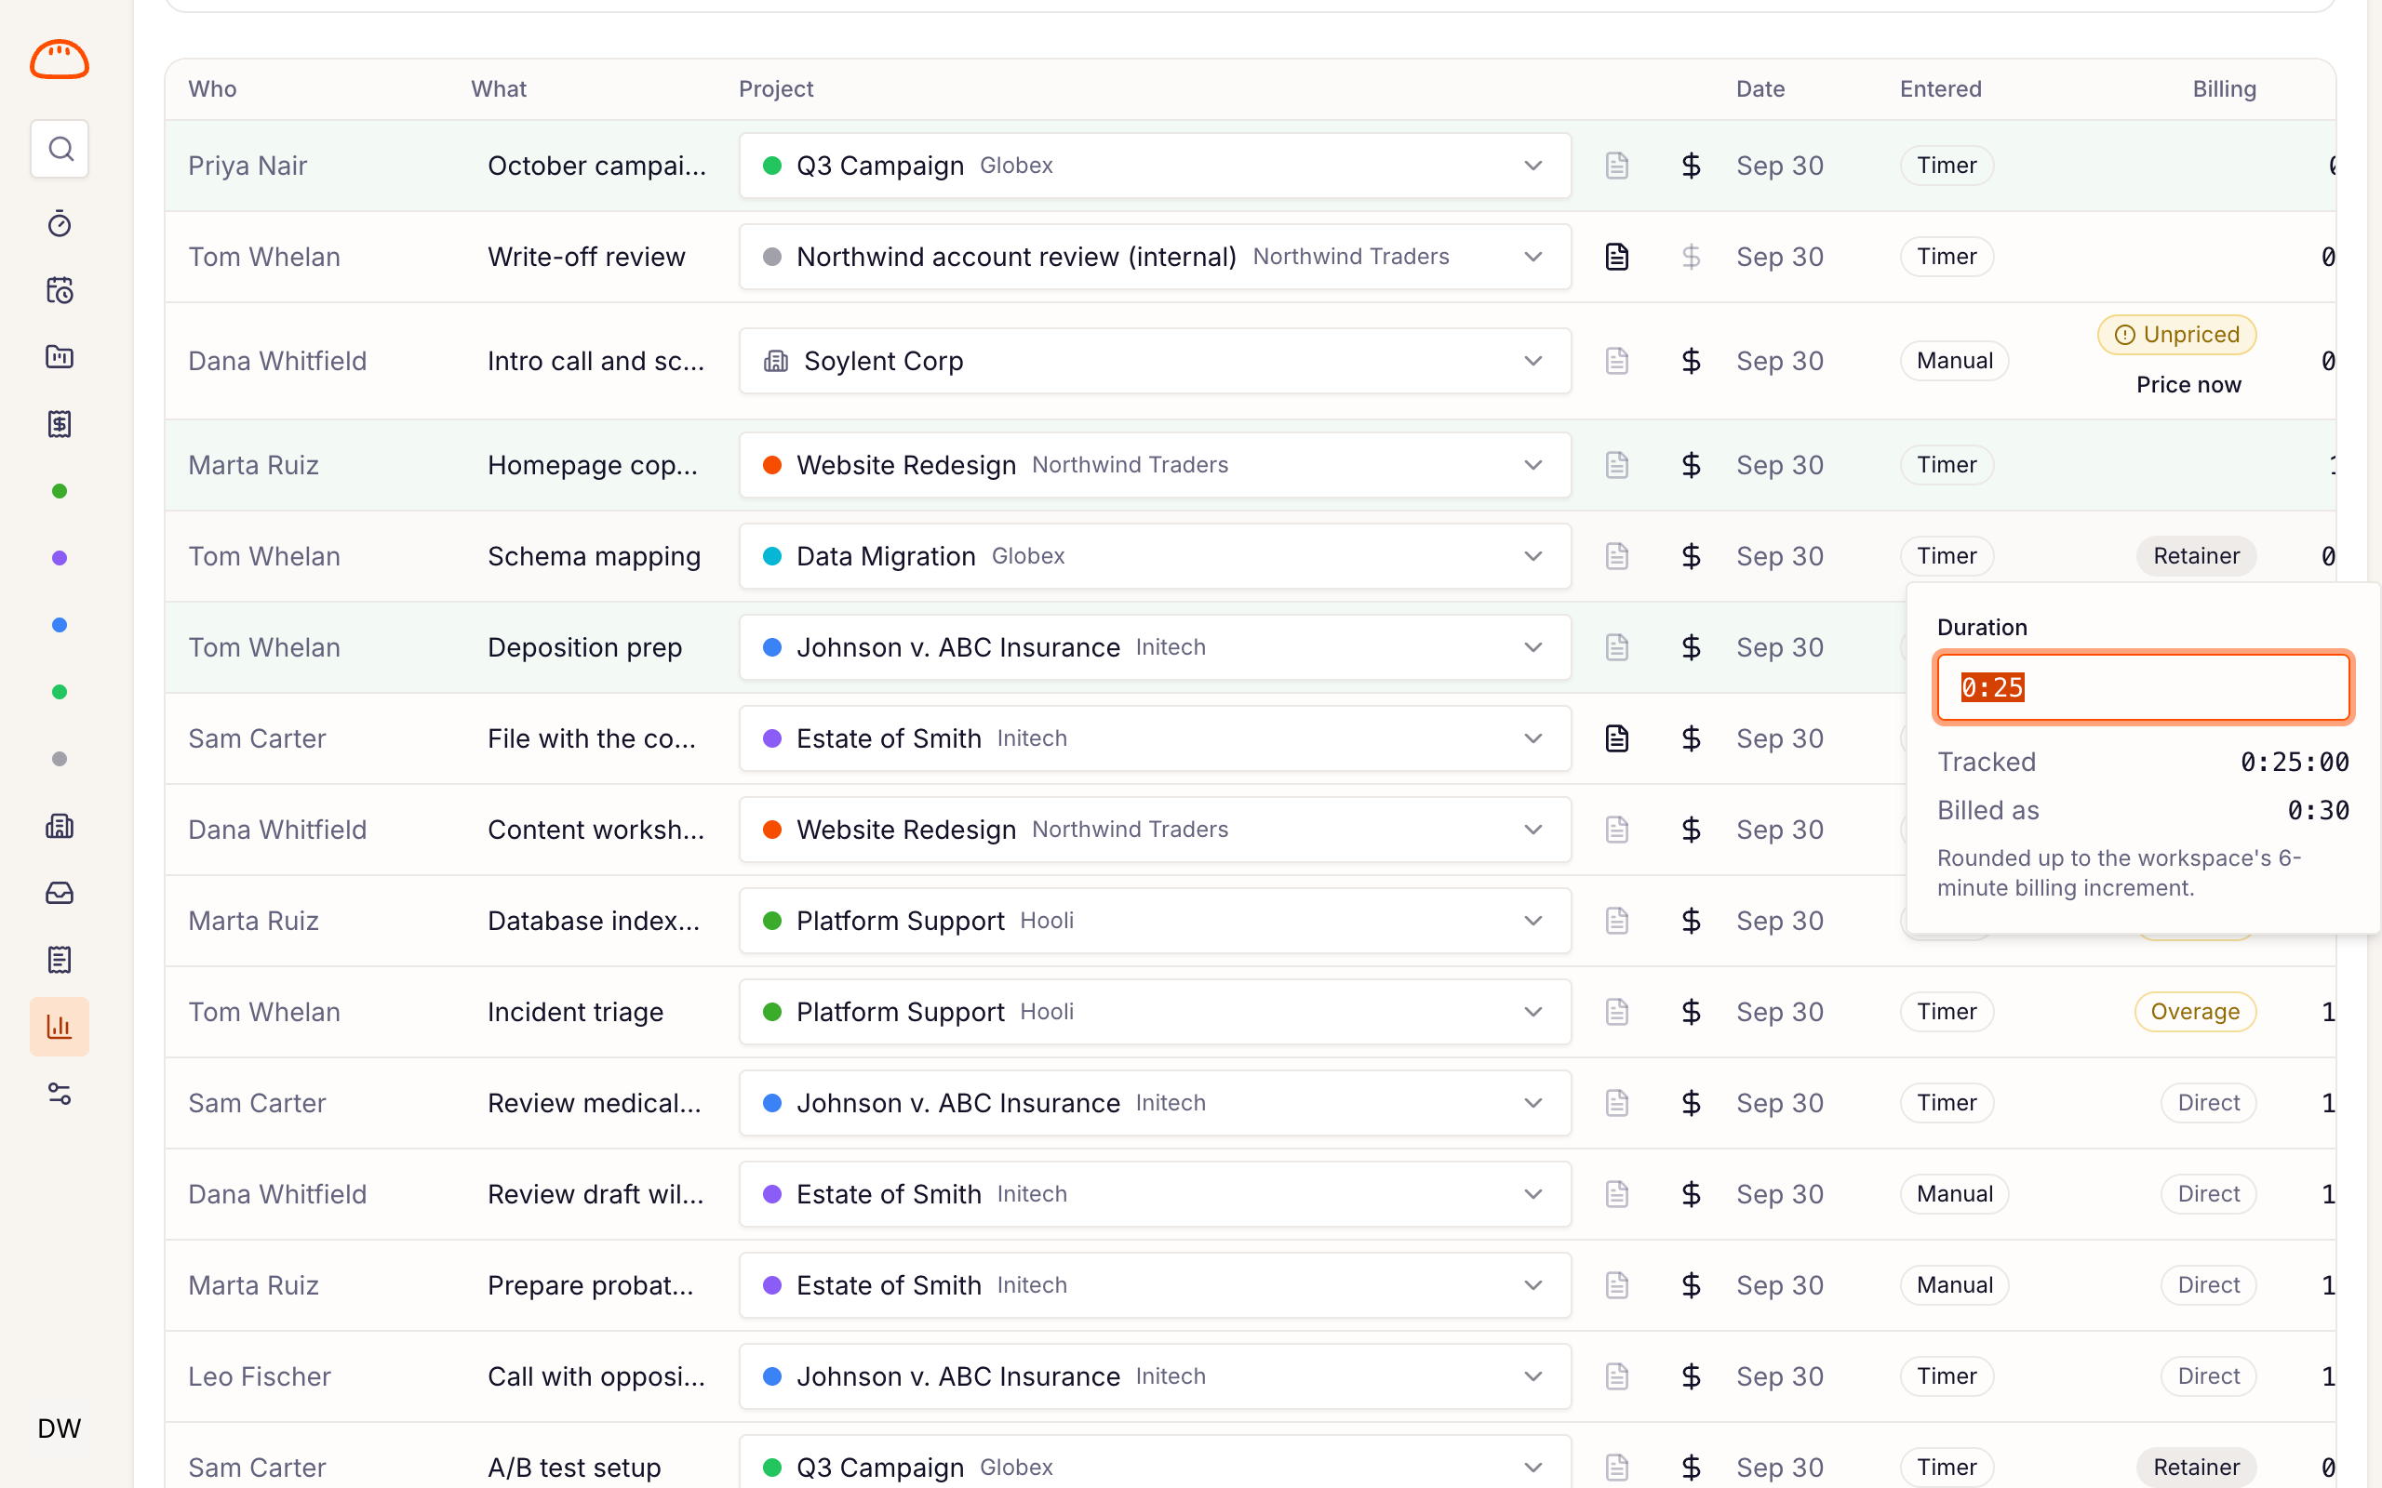
Task: Open the inbox icon in the sidebar
Action: click(59, 893)
